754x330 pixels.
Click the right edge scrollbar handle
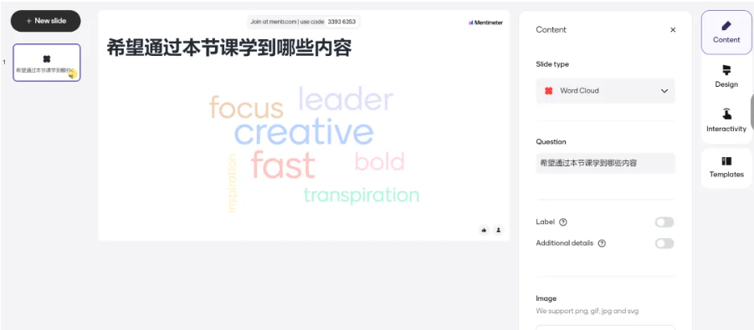[752, 112]
